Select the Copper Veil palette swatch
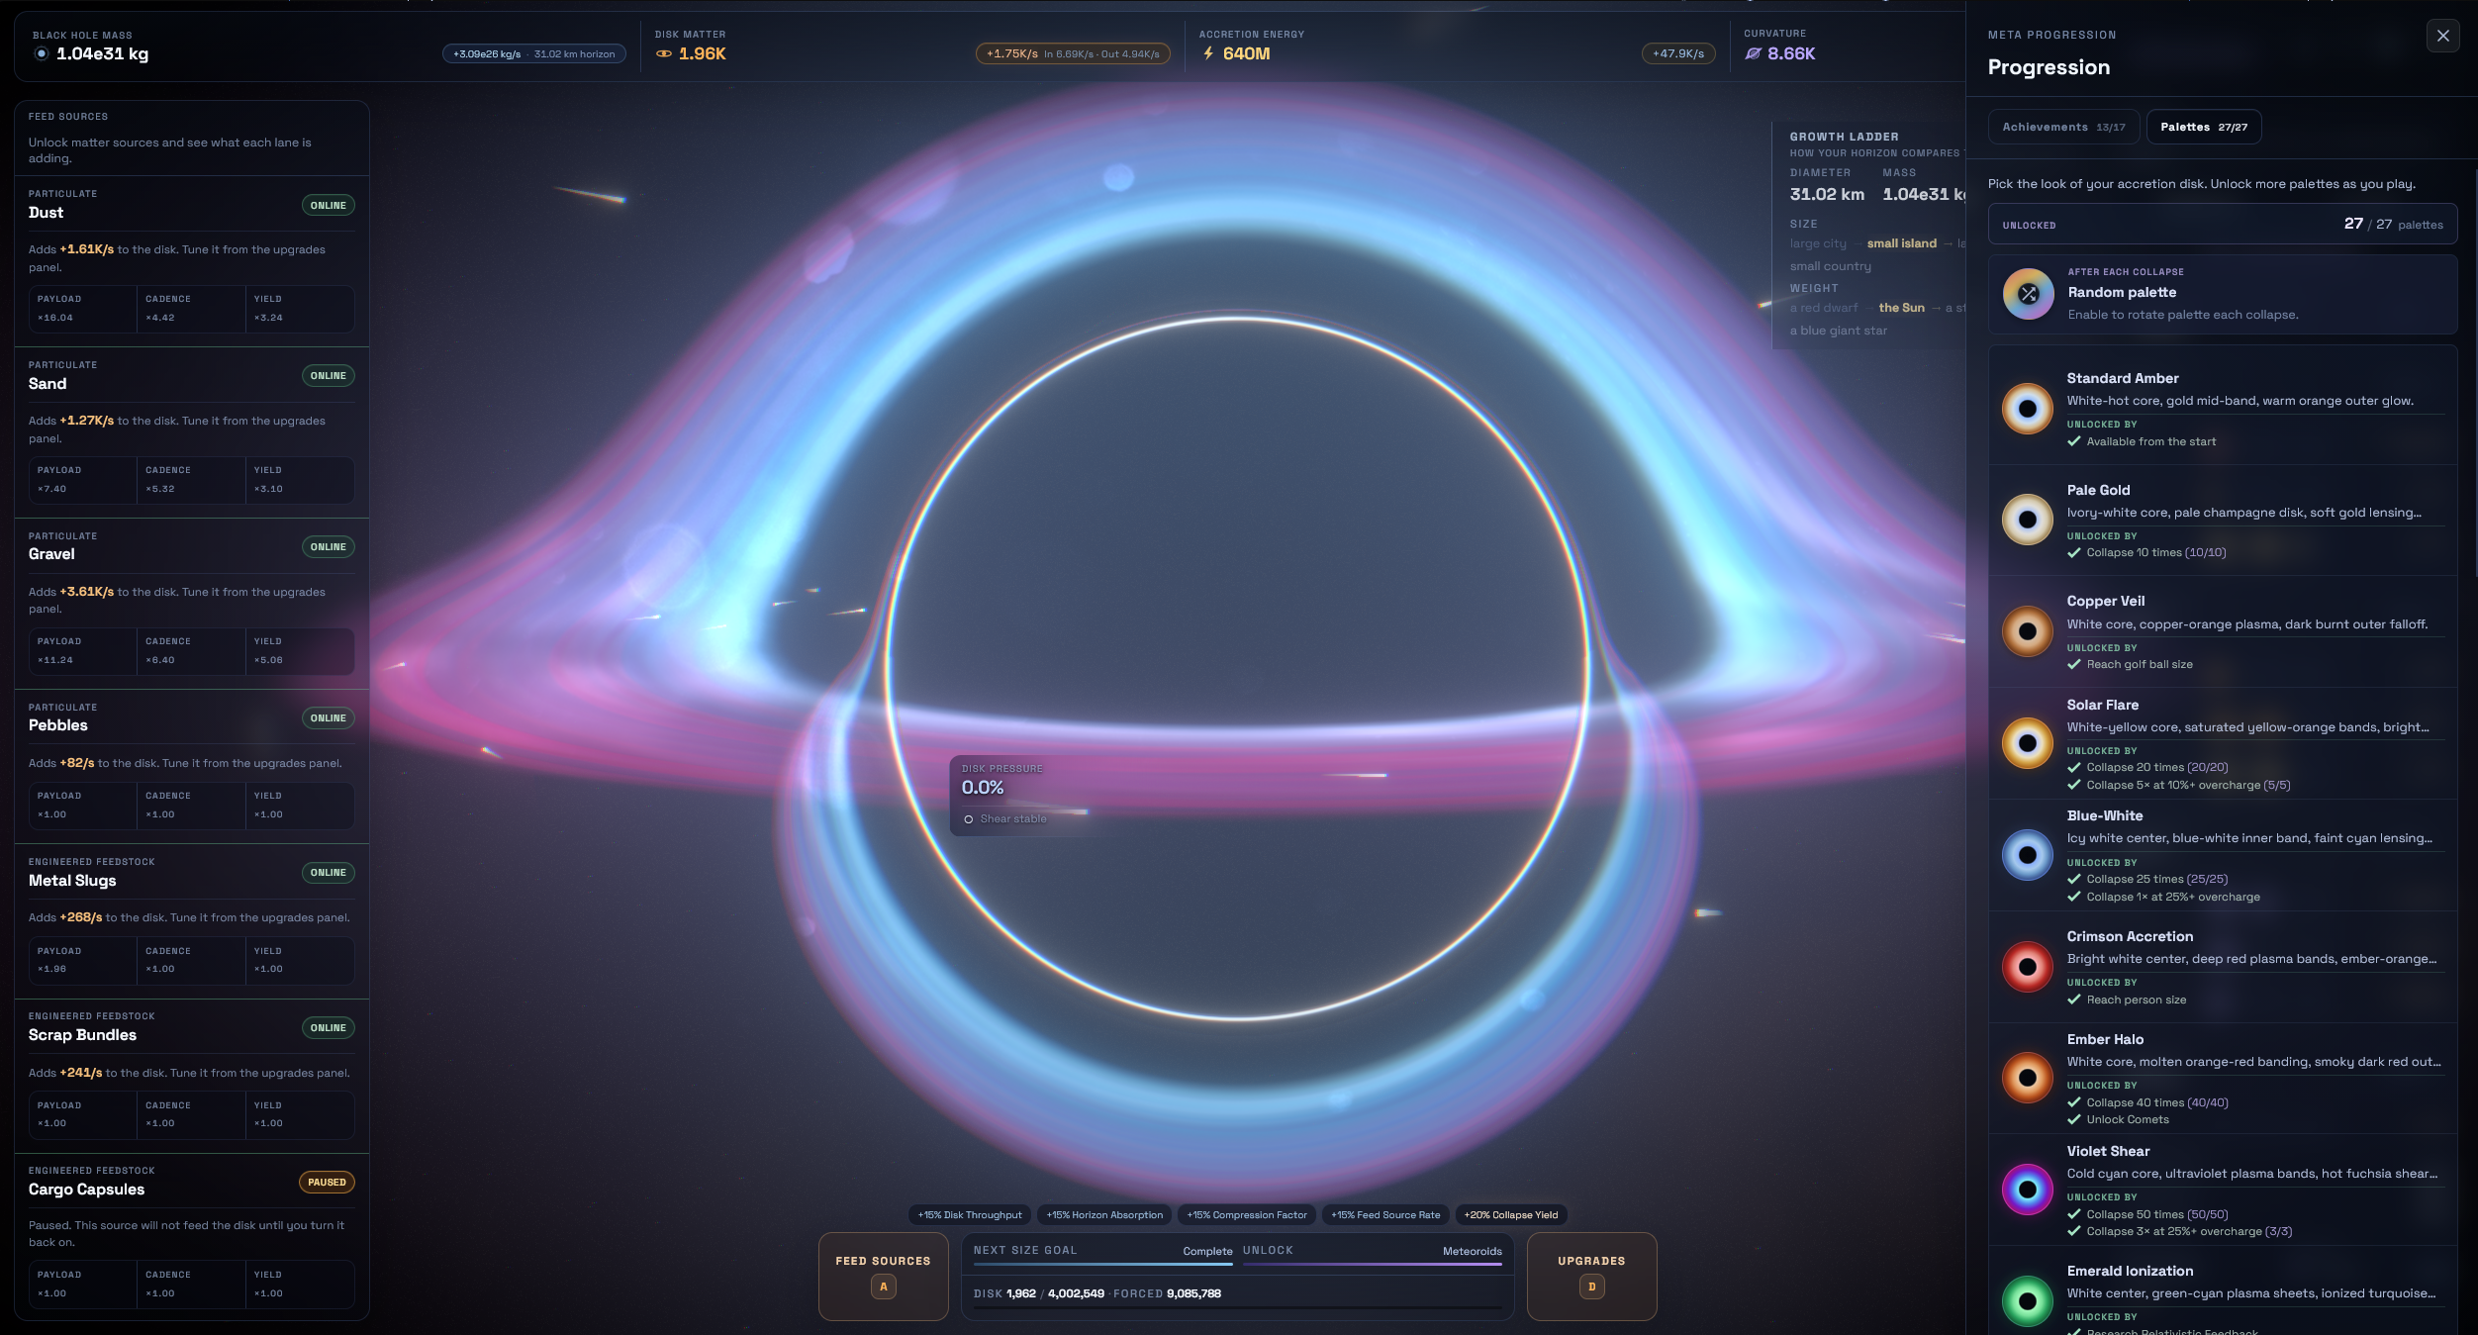Image resolution: width=2478 pixels, height=1335 pixels. point(2028,631)
